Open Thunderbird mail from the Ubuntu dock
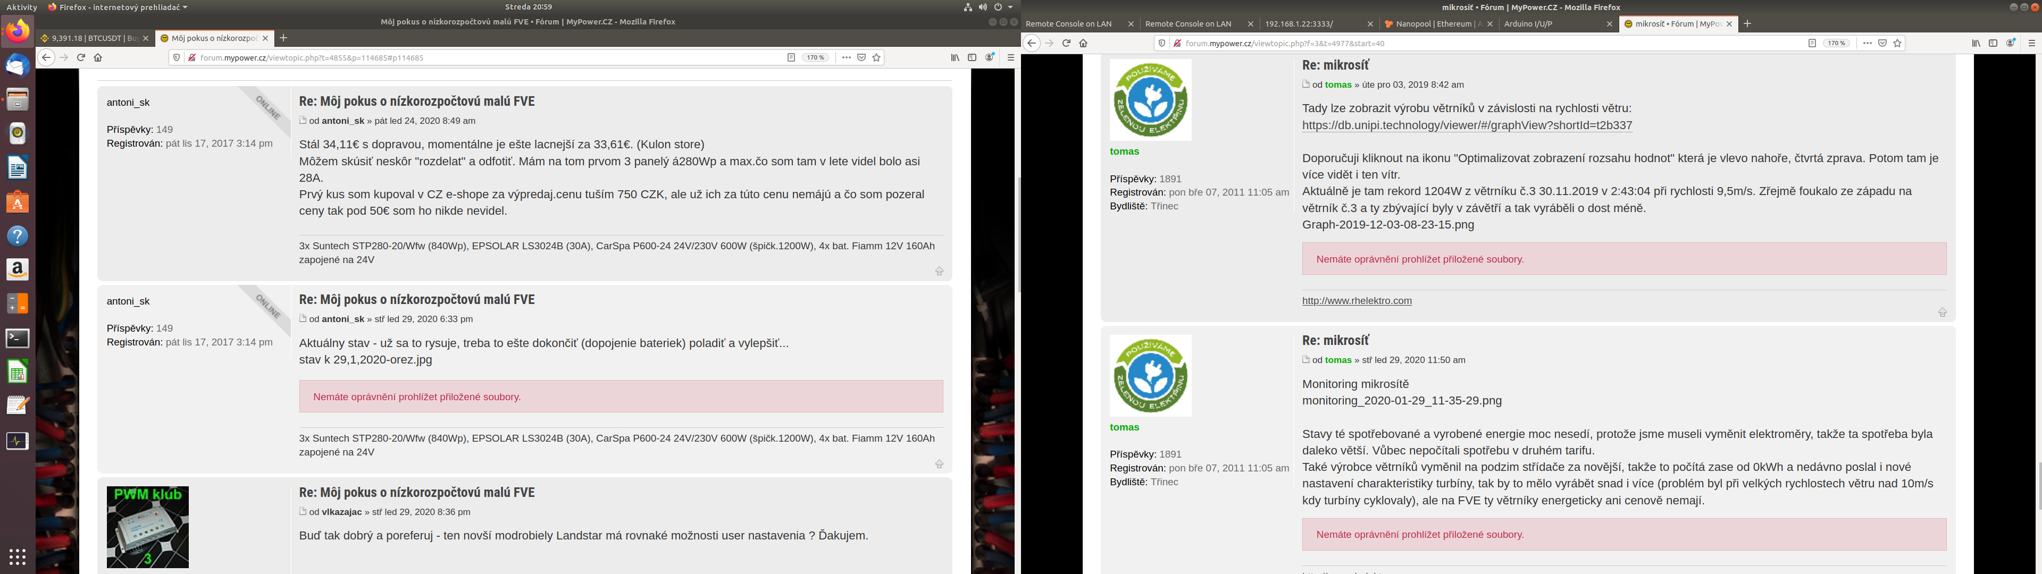 (x=18, y=65)
